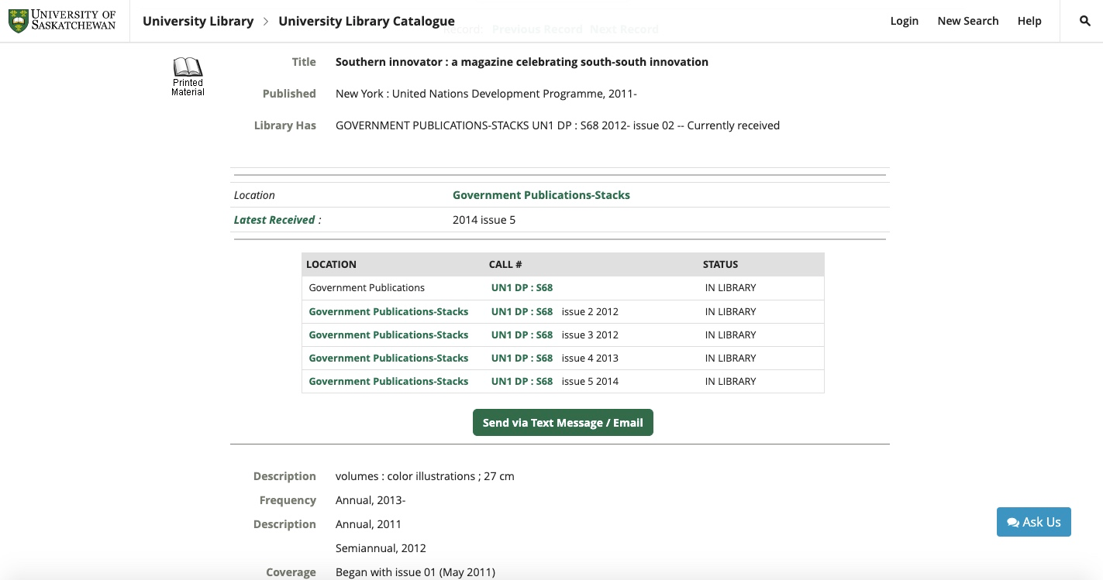Screen dimensions: 1103x580
Task: Click call number in Government Publications row
Action: tap(522, 288)
